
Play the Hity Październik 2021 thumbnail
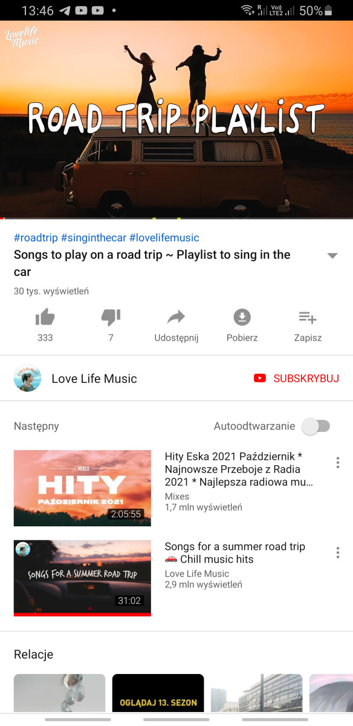82,488
